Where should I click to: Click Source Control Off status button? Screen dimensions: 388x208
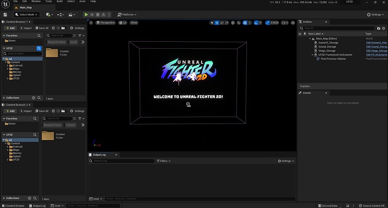(372, 206)
